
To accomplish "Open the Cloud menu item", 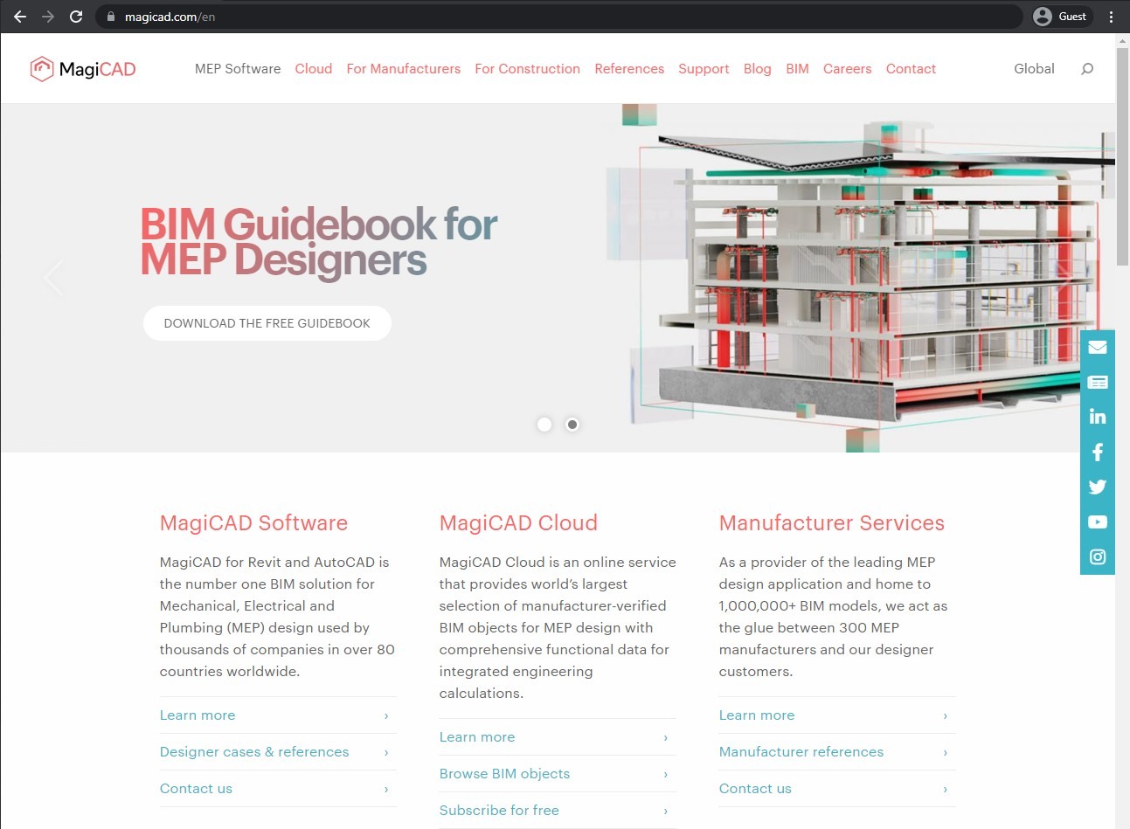I will (314, 69).
